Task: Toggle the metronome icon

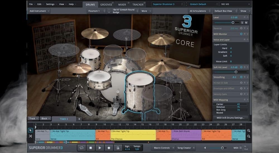Action: pyautogui.click(x=118, y=148)
